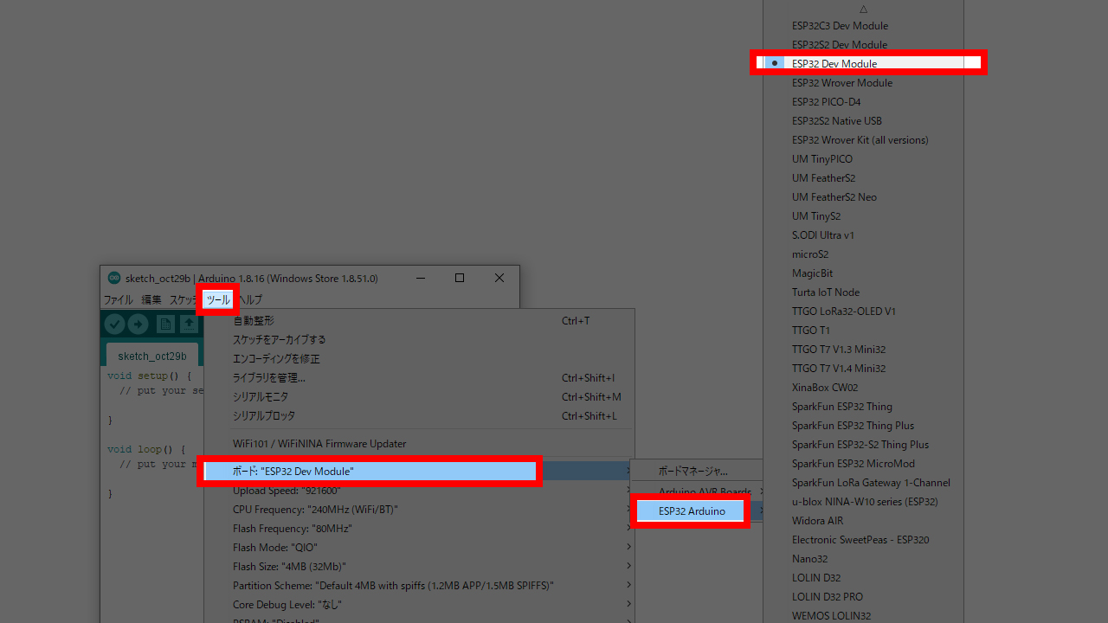Image resolution: width=1108 pixels, height=623 pixels.
Task: Choose ESP32 Wrover Module board
Action: point(841,83)
